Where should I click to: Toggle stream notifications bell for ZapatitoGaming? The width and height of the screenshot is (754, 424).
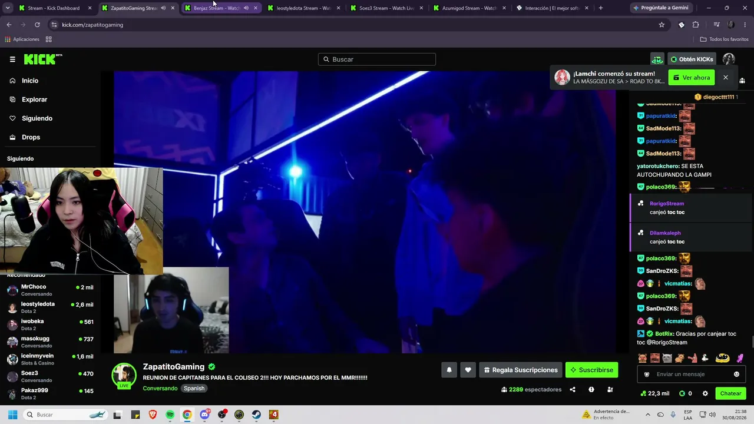point(449,370)
